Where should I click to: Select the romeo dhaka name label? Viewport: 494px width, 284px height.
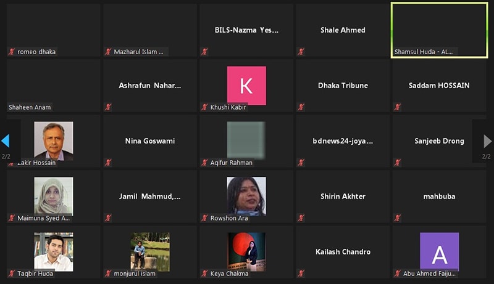[x=36, y=52]
